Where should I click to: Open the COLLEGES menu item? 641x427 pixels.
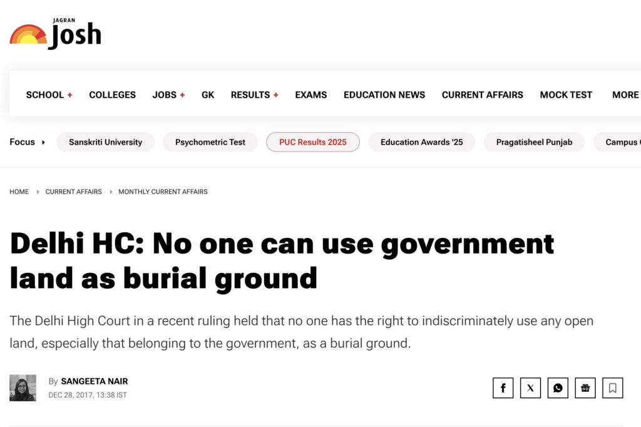pyautogui.click(x=112, y=95)
